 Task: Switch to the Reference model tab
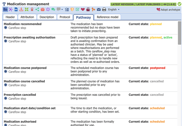pos(108,17)
